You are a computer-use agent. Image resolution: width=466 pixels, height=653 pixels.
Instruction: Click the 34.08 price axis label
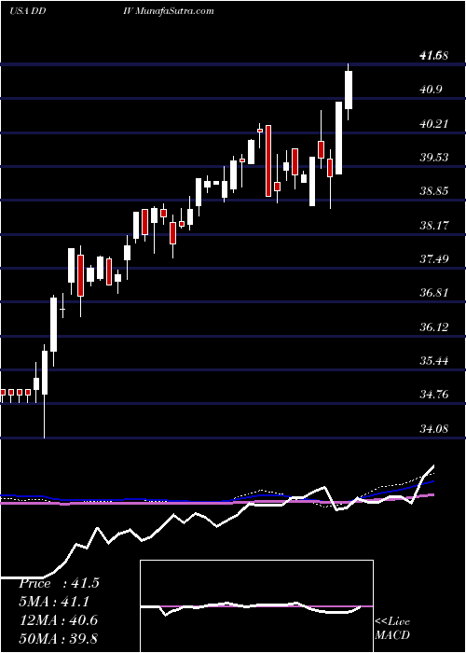[x=434, y=429]
